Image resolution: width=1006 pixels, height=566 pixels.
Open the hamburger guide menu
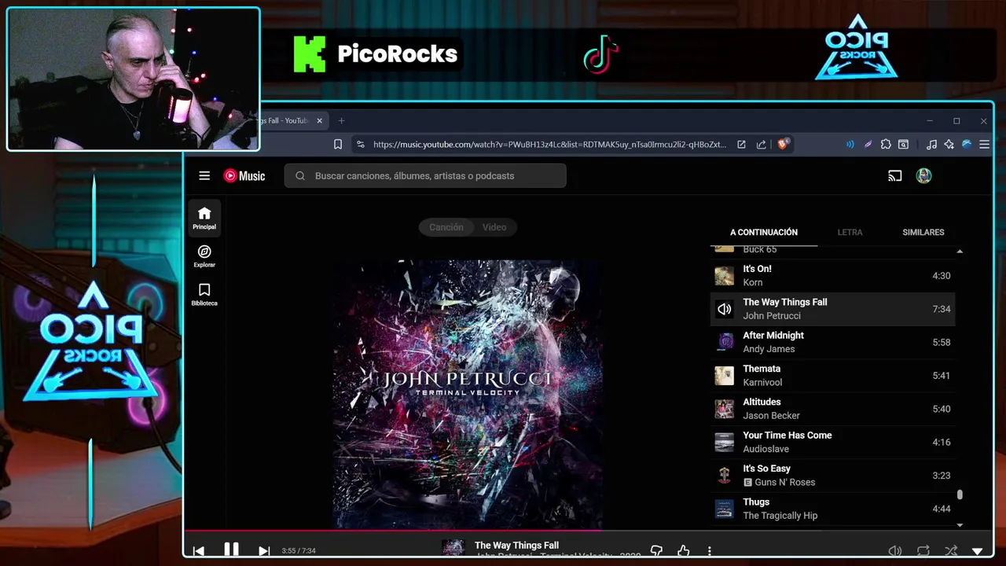204,176
